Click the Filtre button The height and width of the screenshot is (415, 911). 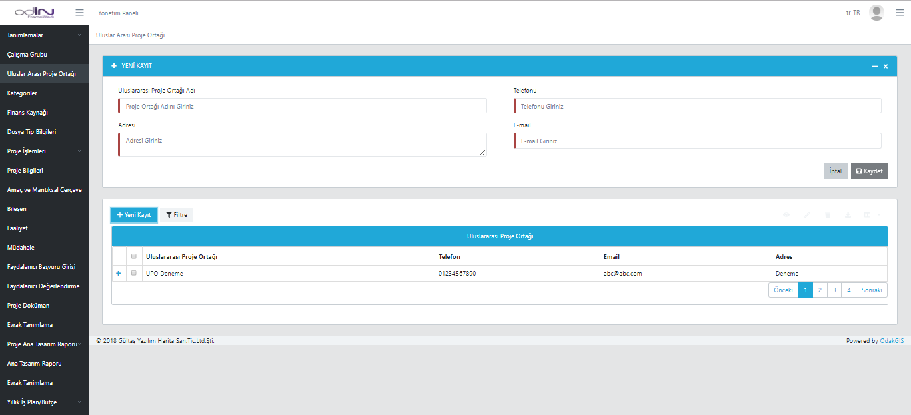click(177, 215)
